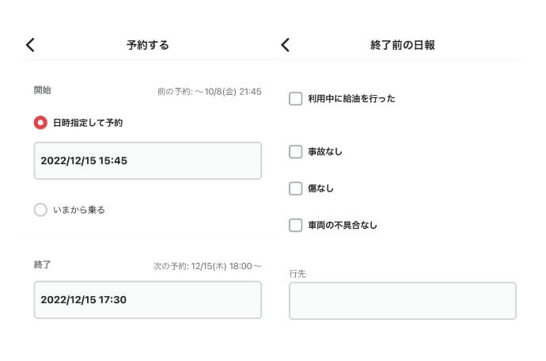Click 日時指定して予約 label text
Viewport: 546px width, 361px height.
point(88,123)
